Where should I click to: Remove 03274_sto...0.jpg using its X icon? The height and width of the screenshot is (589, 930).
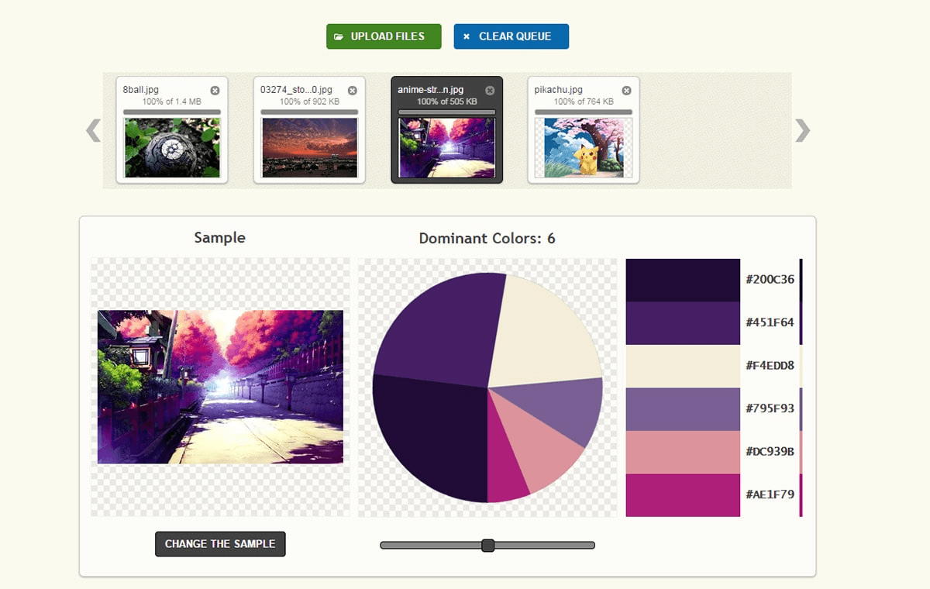[x=353, y=90]
